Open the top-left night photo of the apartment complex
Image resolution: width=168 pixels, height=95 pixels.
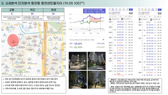coord(78,61)
